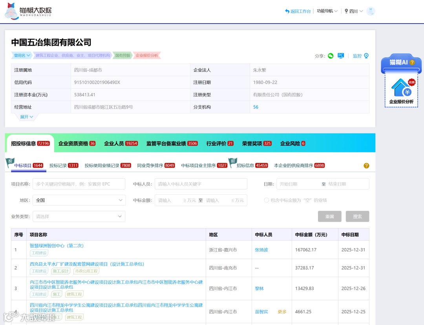Click the user avatar icon

[371, 11]
